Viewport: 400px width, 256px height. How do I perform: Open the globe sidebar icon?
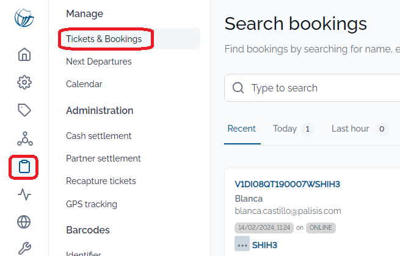(24, 222)
